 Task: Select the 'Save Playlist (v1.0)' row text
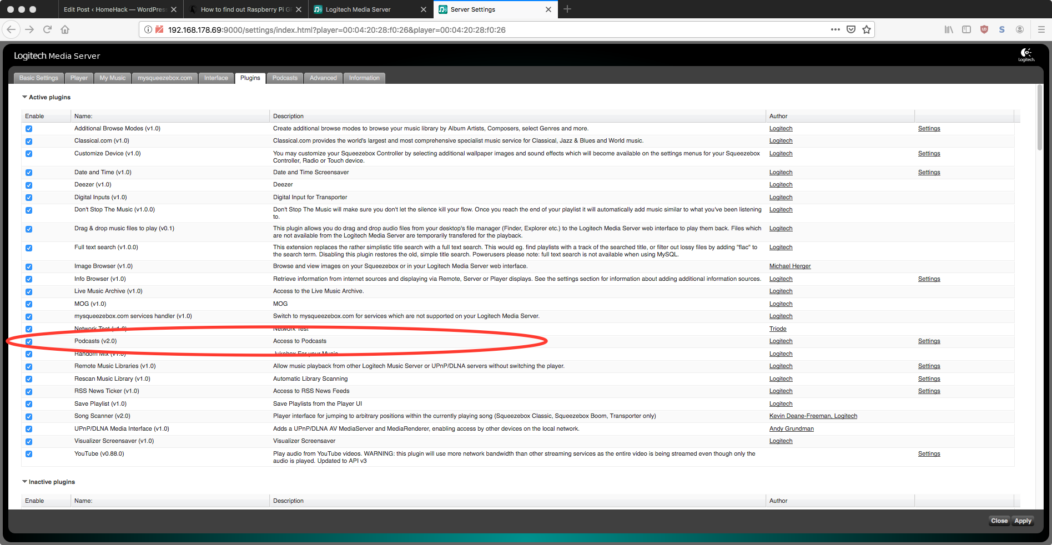(100, 404)
